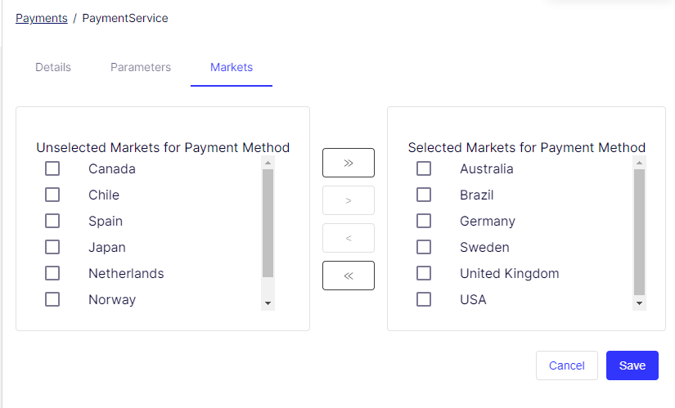Viewport: 675px width, 408px height.
Task: Check the Australia checkbox
Action: (424, 169)
